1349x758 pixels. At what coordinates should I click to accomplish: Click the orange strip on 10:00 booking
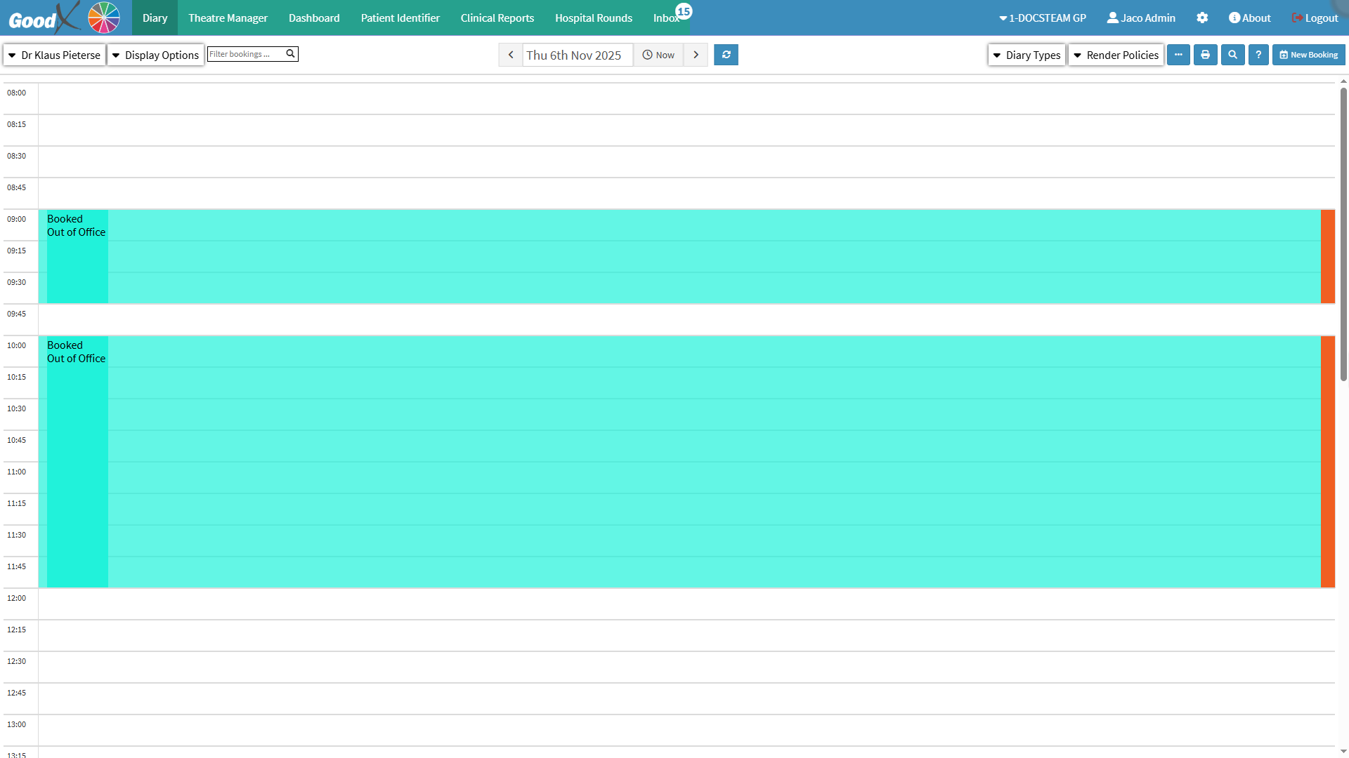coord(1327,461)
